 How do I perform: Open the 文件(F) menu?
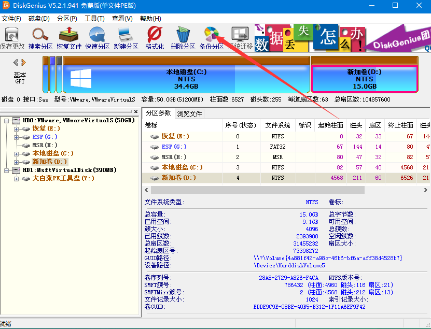[11, 19]
